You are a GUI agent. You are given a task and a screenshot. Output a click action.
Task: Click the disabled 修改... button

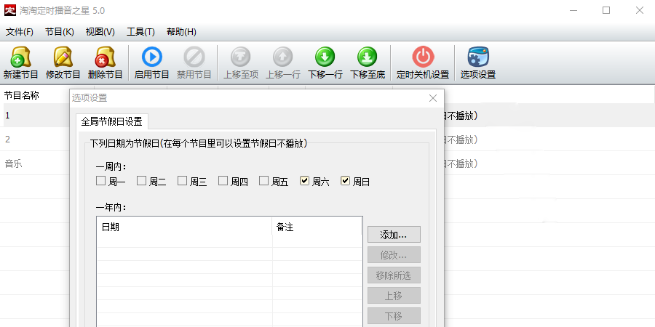pyautogui.click(x=394, y=255)
